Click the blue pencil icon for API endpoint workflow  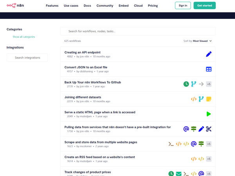(x=209, y=54)
